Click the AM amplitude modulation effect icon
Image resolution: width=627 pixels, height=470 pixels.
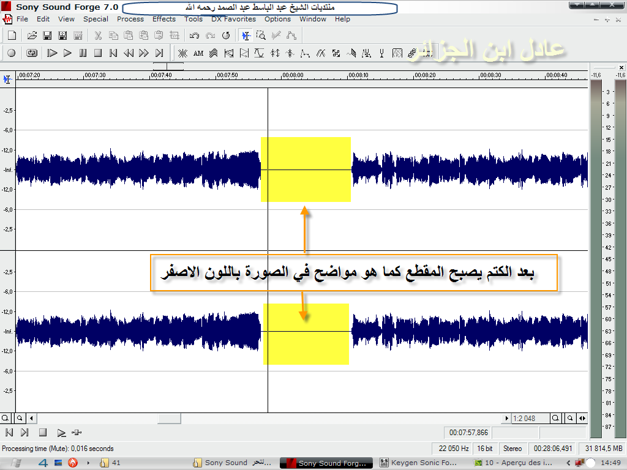point(198,53)
